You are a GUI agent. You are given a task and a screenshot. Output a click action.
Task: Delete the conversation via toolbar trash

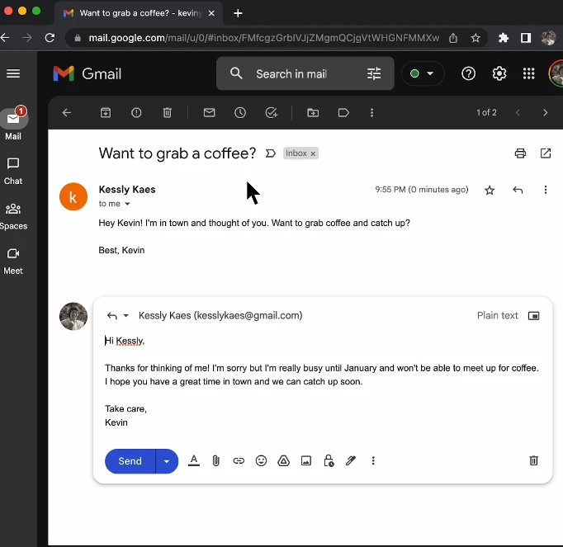(168, 113)
